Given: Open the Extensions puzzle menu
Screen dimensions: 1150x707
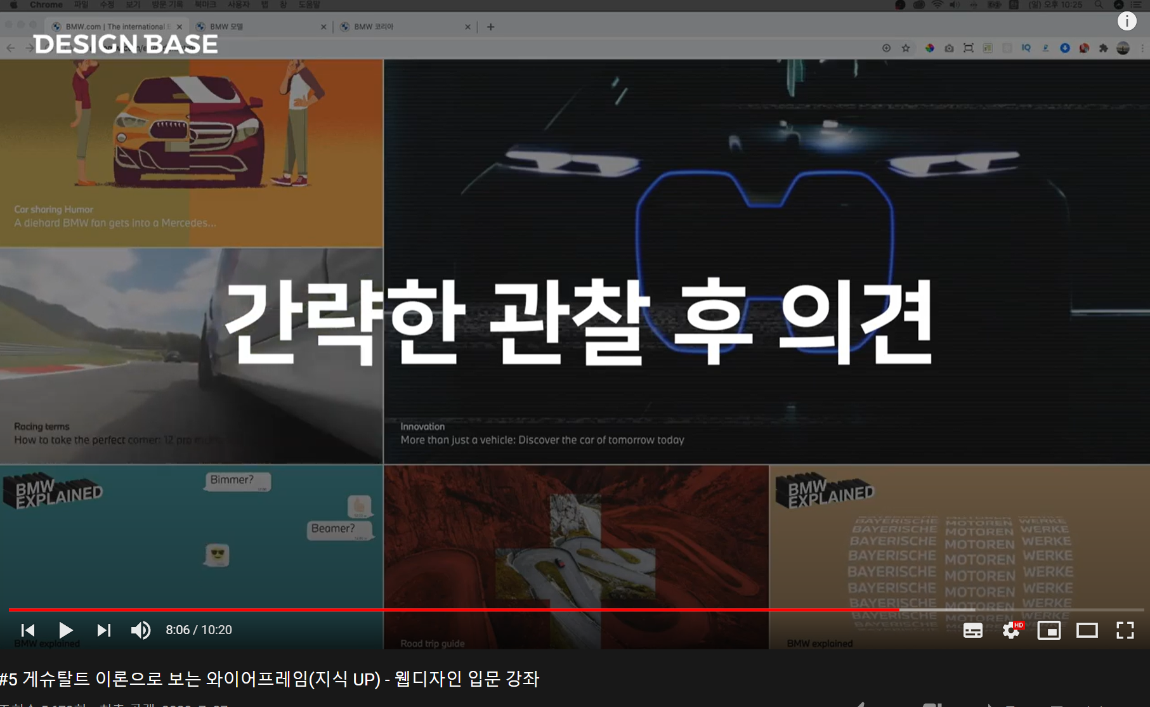Looking at the screenshot, I should tap(1104, 48).
